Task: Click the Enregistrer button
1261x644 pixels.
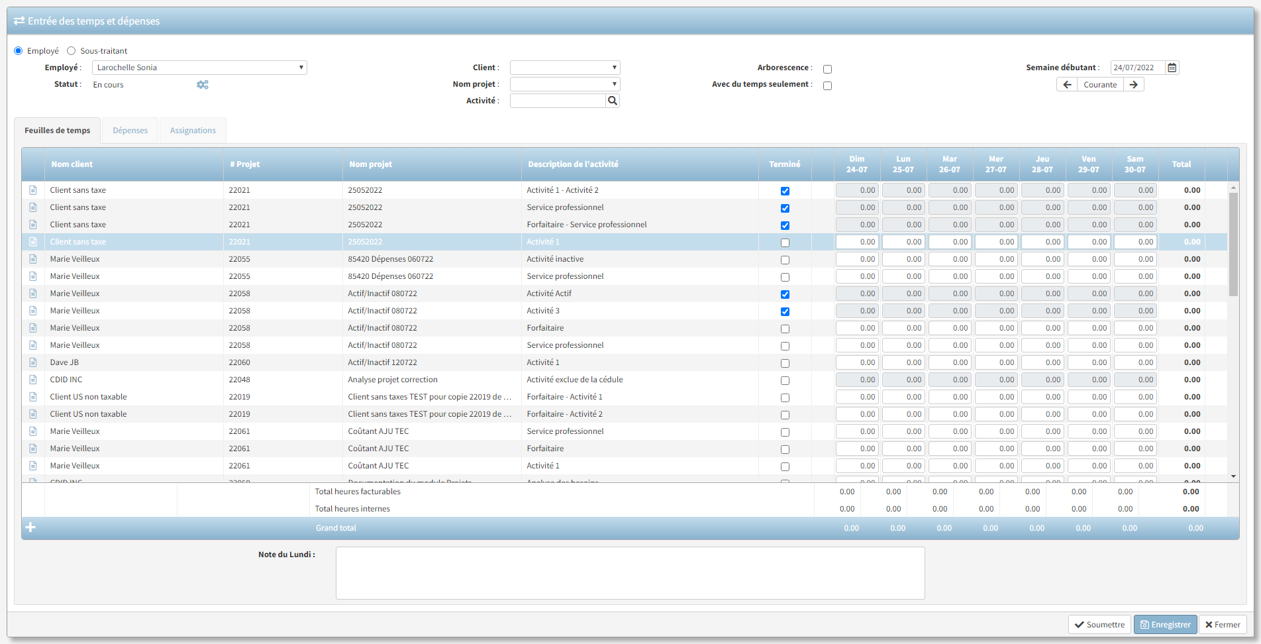Action: click(1166, 625)
